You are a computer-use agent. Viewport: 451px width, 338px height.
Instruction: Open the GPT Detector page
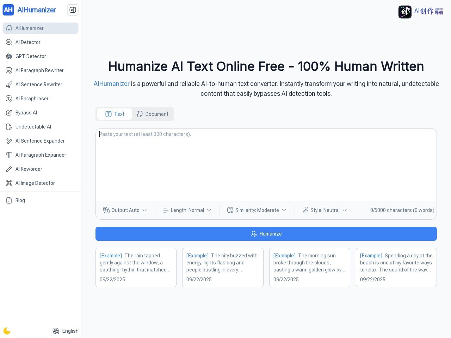coord(41,56)
